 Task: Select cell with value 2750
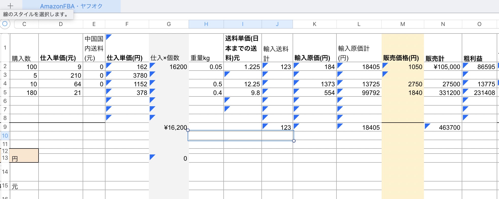click(403, 84)
